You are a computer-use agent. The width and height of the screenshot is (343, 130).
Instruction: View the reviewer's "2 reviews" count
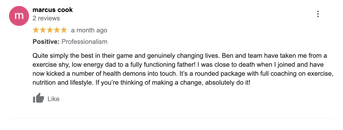pyautogui.click(x=46, y=18)
